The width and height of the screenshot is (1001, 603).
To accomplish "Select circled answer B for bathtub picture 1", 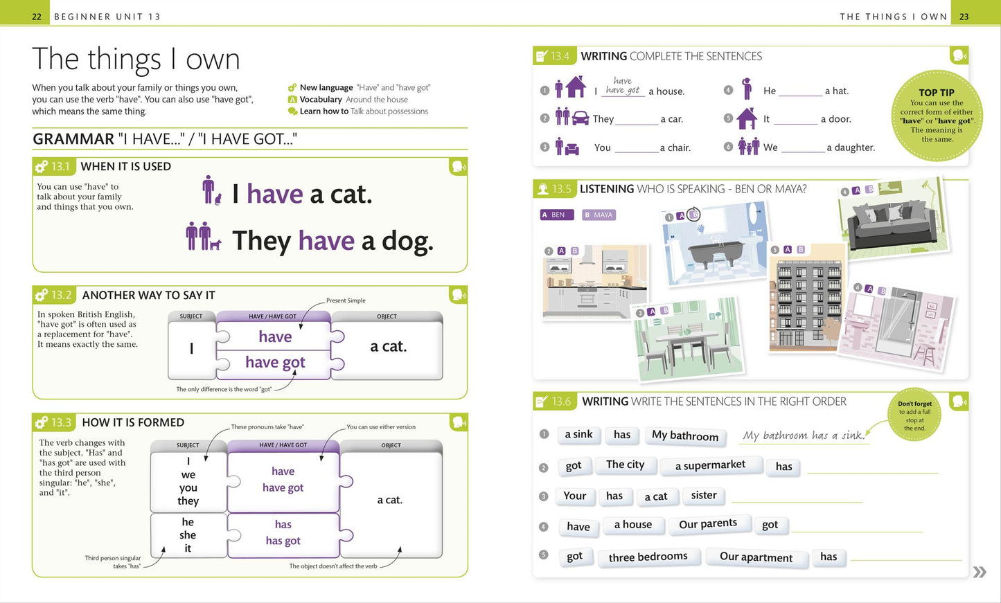I will point(693,215).
